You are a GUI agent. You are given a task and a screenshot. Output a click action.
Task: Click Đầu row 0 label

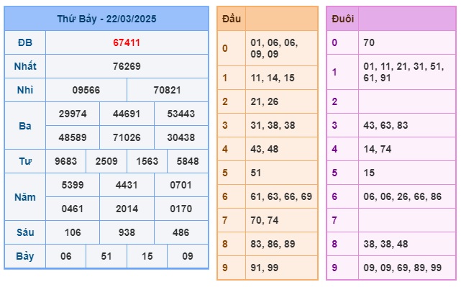pyautogui.click(x=225, y=48)
